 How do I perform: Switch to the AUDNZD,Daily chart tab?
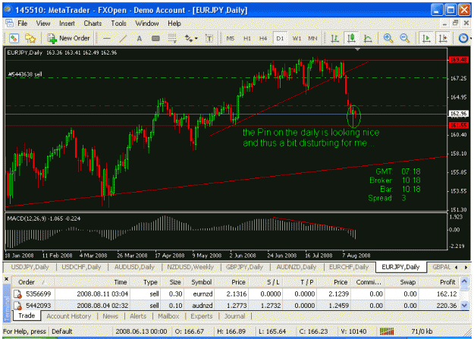pyautogui.click(x=297, y=267)
